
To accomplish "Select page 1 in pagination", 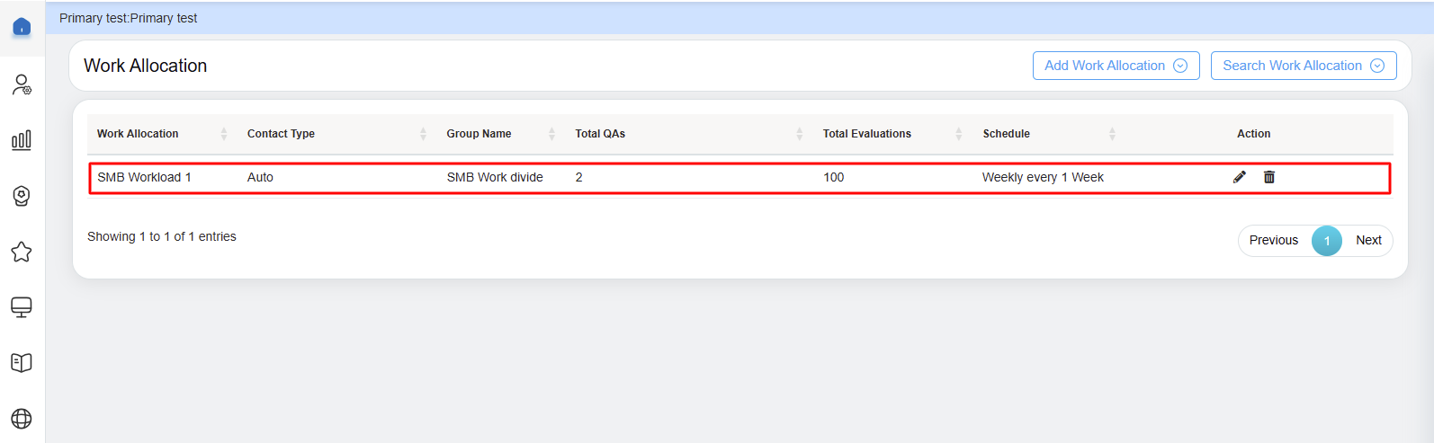I will tap(1326, 241).
